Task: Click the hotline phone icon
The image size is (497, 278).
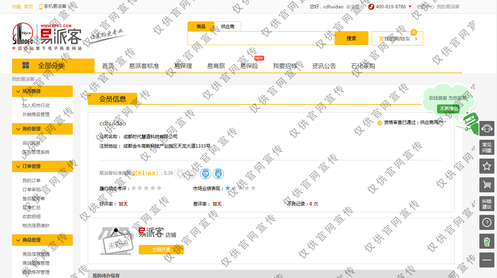Action: point(371,7)
